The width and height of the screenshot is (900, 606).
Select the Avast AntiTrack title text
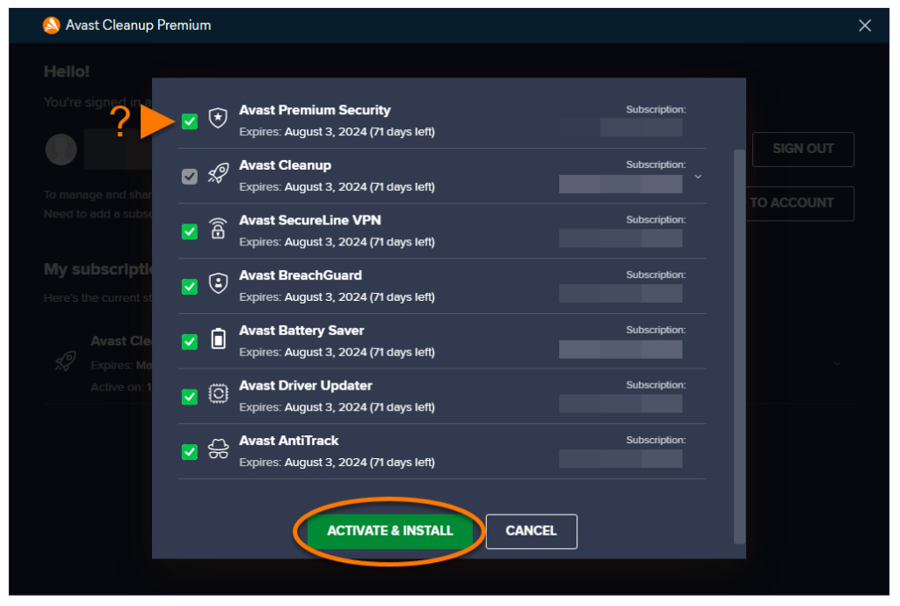288,441
